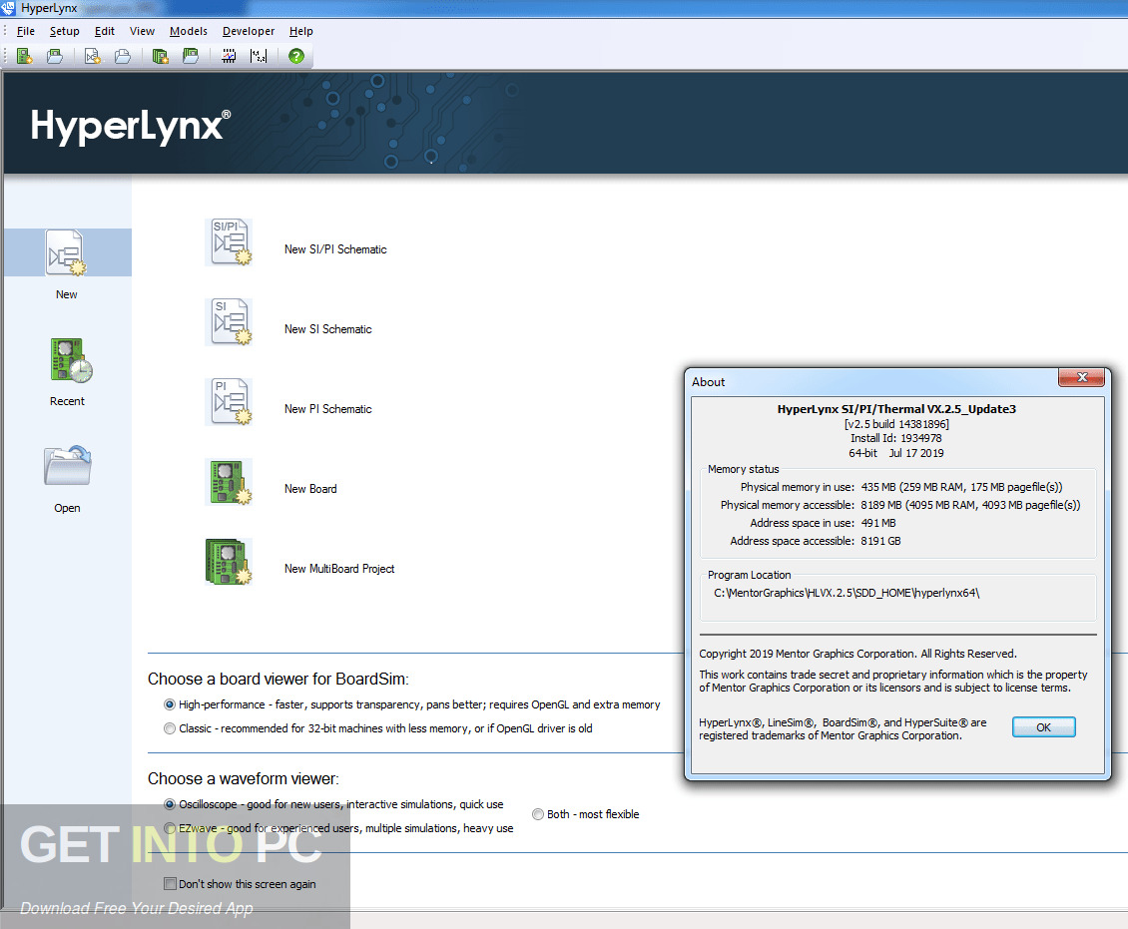Click the New Board icon in start page
The height and width of the screenshot is (929, 1128).
pos(229,482)
